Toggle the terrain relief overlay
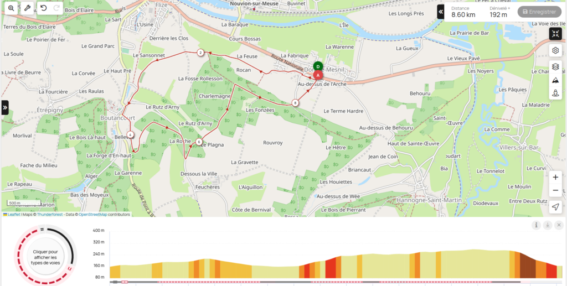The height and width of the screenshot is (286, 567). 555,80
